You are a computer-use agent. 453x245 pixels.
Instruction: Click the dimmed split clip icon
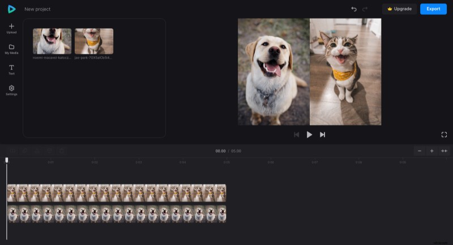[12, 151]
